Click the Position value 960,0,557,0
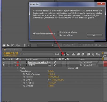Viewport: 107px width, 102px height. 53,77
